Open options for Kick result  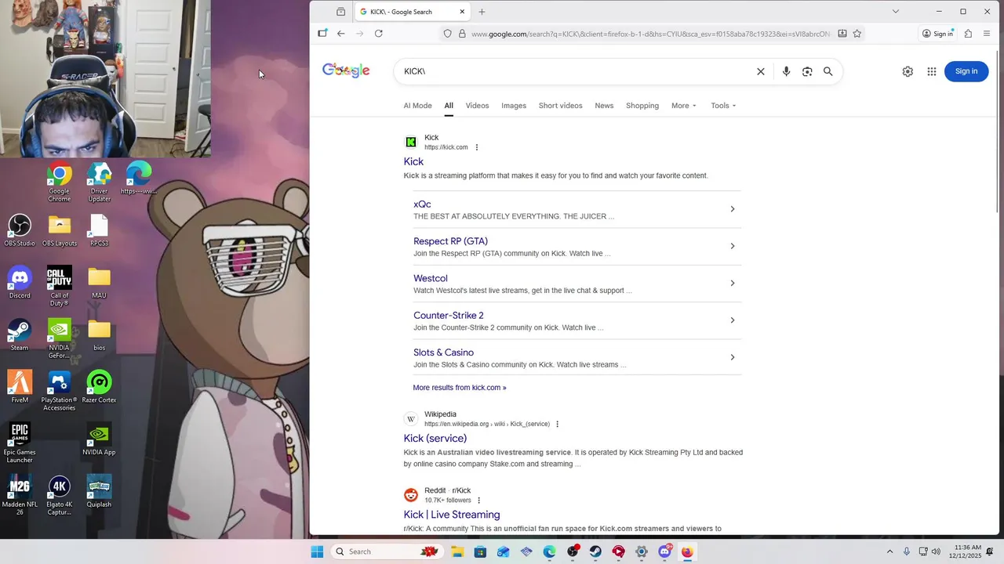coord(476,147)
